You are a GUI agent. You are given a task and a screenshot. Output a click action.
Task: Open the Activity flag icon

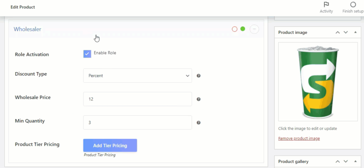(x=326, y=5)
